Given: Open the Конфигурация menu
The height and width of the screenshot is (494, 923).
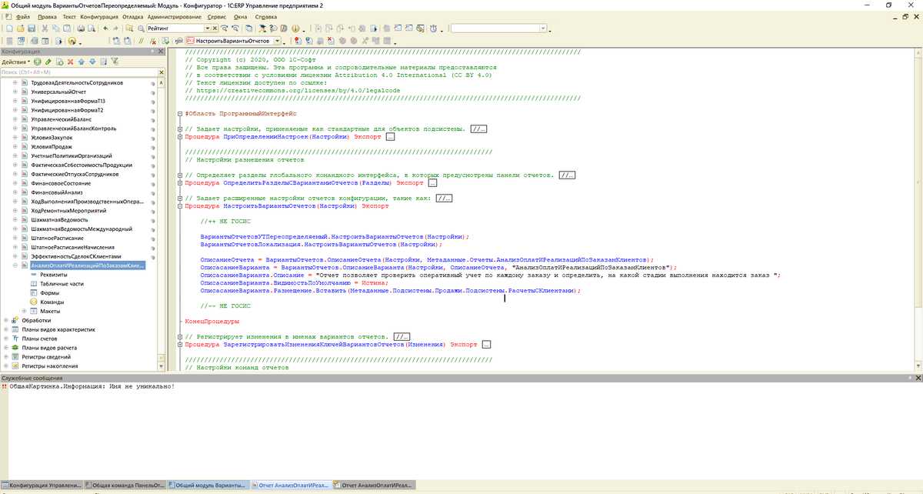Looking at the screenshot, I should pyautogui.click(x=98, y=16).
